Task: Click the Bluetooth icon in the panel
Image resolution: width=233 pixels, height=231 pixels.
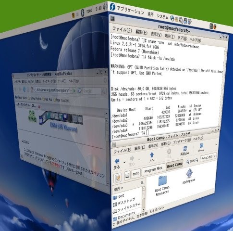Action: point(83,13)
